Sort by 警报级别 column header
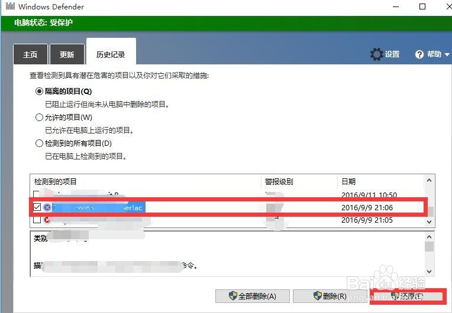 299,181
